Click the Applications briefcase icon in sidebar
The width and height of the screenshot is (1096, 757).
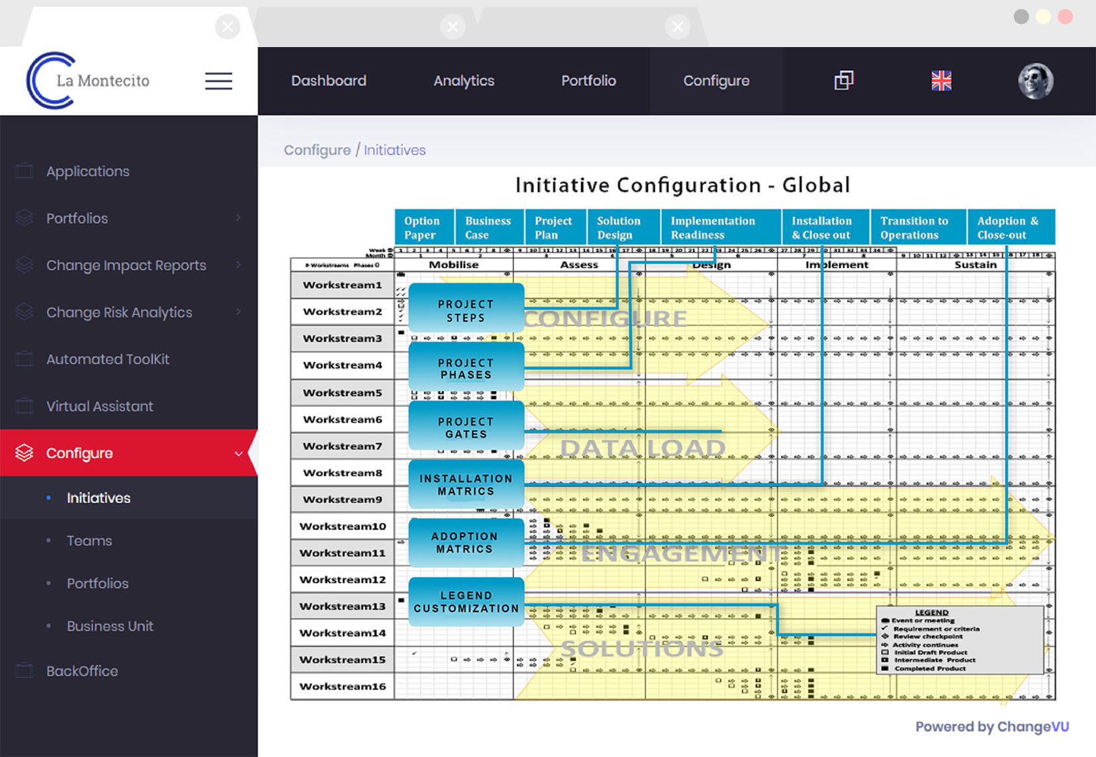(24, 171)
